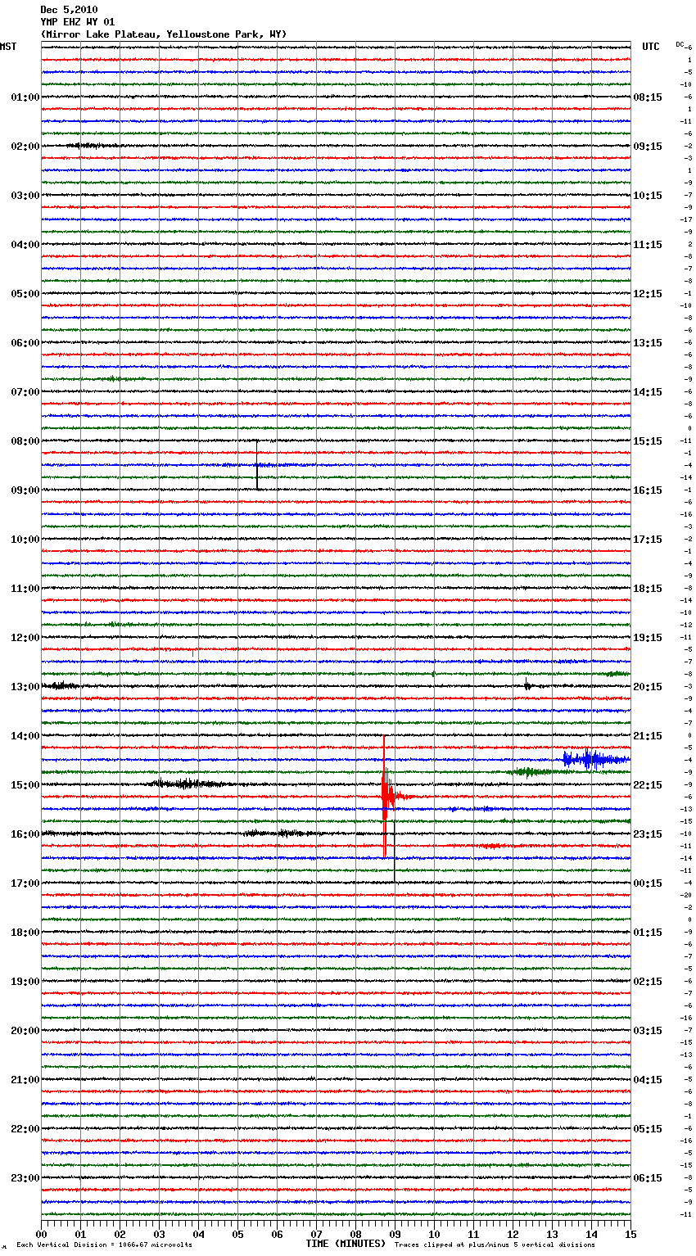Select the 20:00 MST time label
The image size is (696, 1256).
pyautogui.click(x=25, y=1031)
